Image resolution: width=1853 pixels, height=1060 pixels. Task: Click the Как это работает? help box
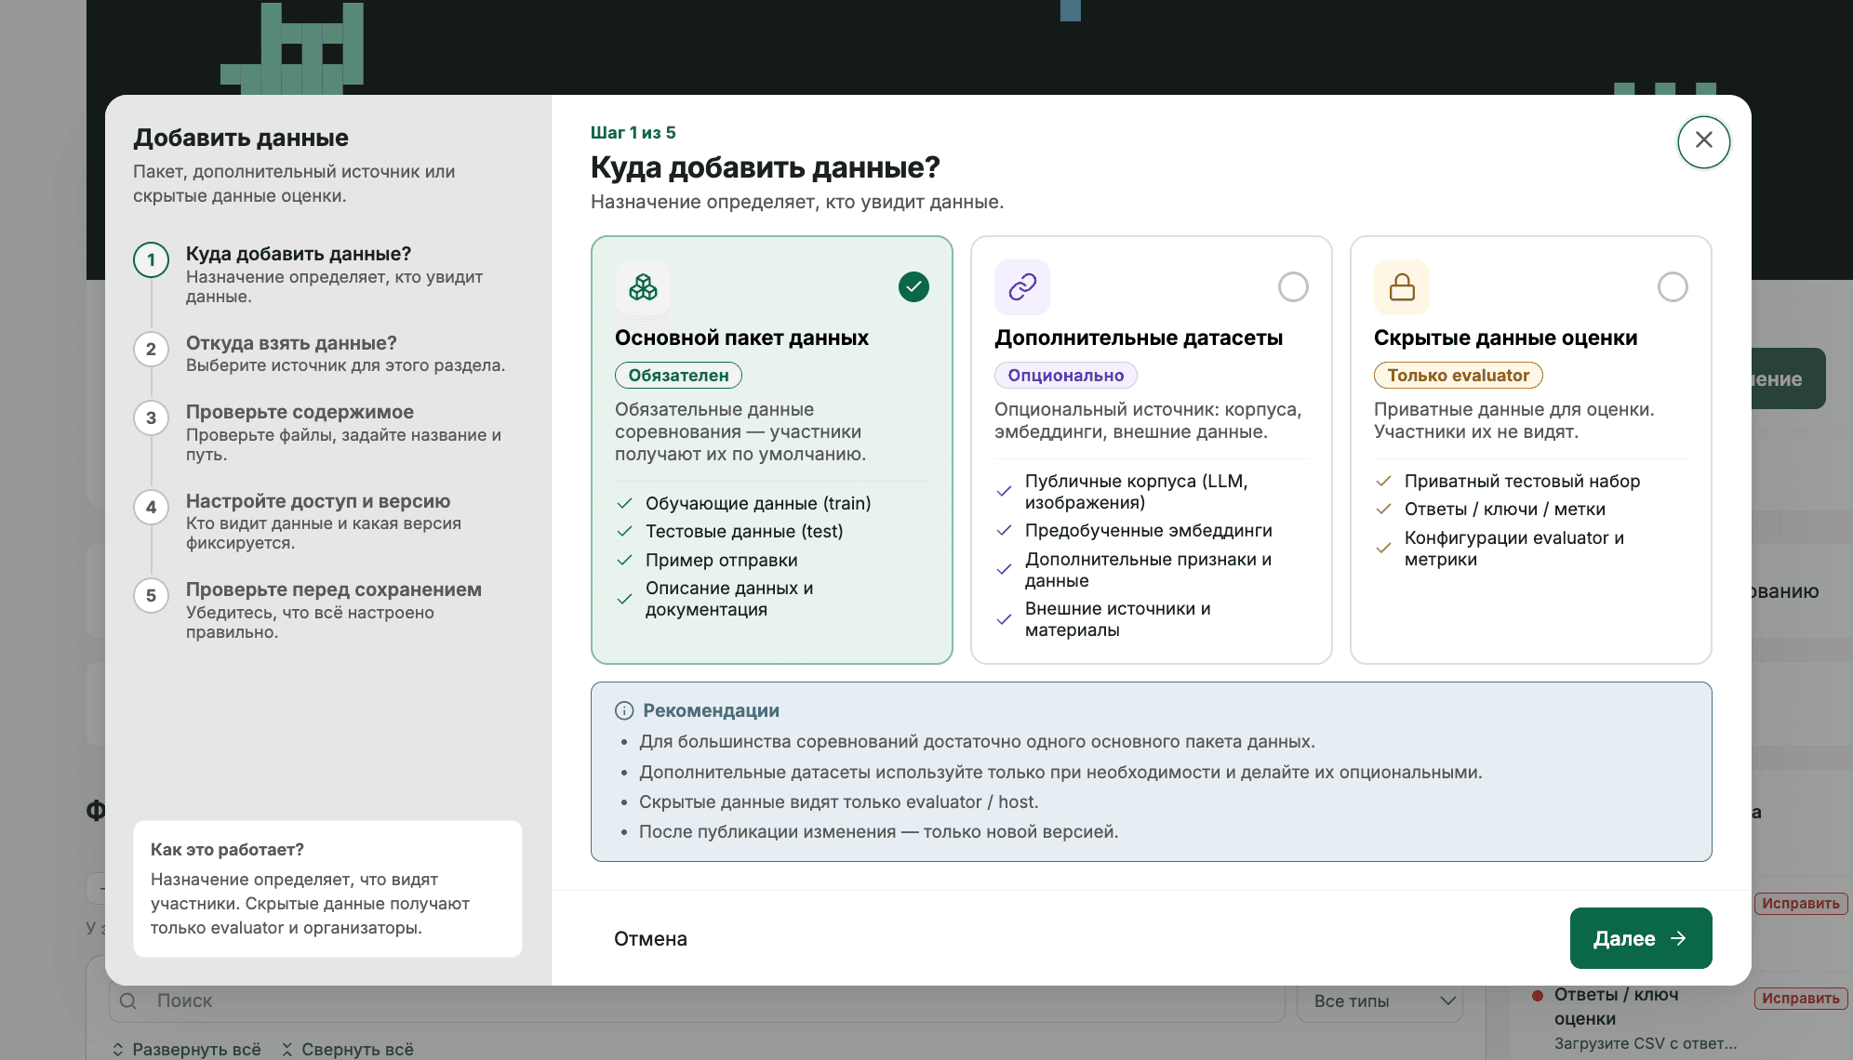coord(327,888)
